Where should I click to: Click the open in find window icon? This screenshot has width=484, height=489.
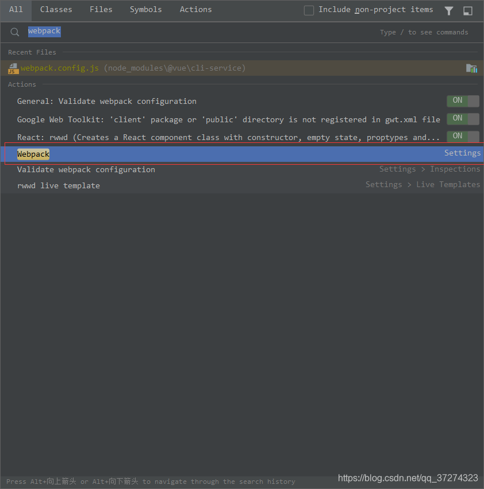pos(468,10)
